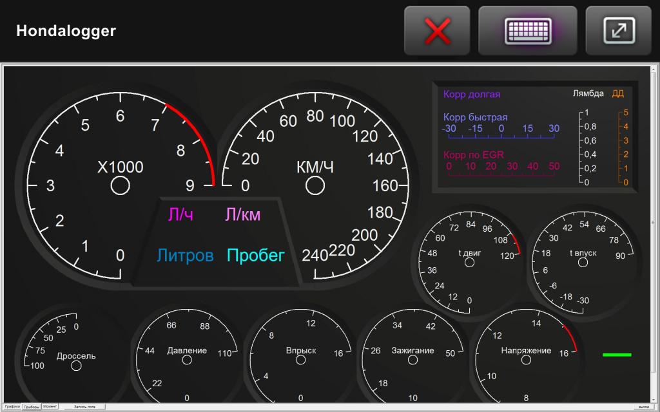Image resolution: width=660 pixels, height=412 pixels.
Task: Switch to the Графики tab
Action: 12,407
